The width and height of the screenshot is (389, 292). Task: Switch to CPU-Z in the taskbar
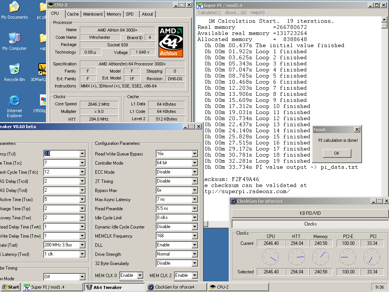click(238, 287)
